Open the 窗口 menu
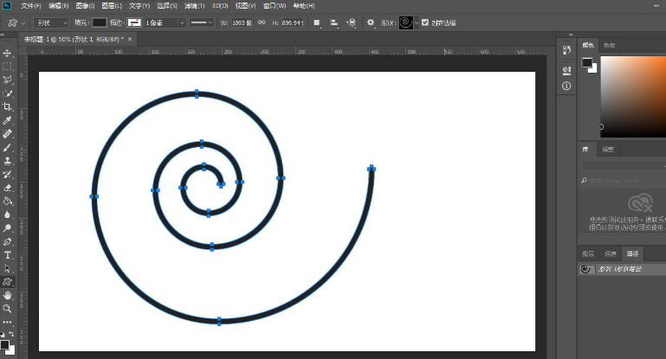The image size is (666, 359). [275, 6]
